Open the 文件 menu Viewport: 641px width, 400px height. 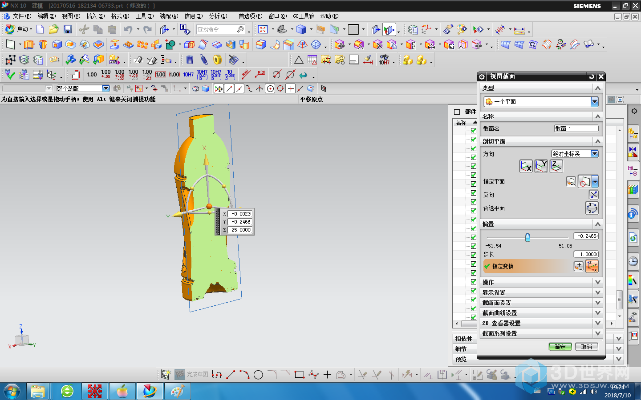tap(22, 16)
